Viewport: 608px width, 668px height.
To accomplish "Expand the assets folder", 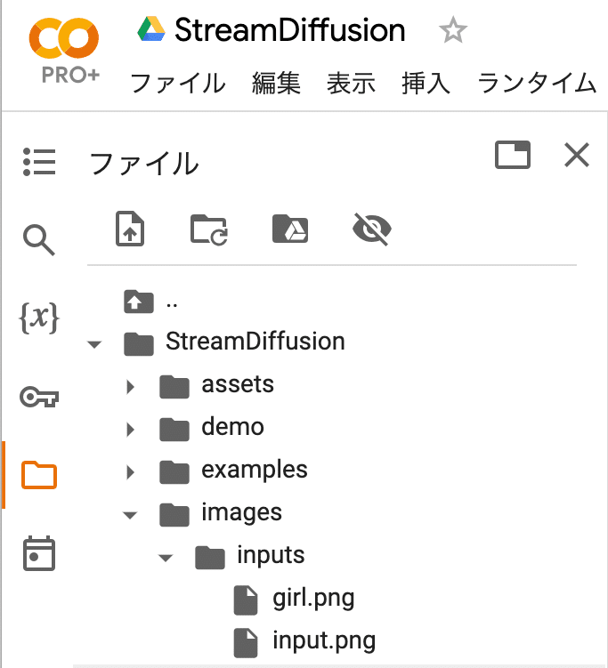I will [x=131, y=386].
